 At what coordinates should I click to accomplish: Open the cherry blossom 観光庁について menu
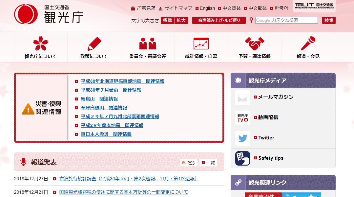click(41, 47)
